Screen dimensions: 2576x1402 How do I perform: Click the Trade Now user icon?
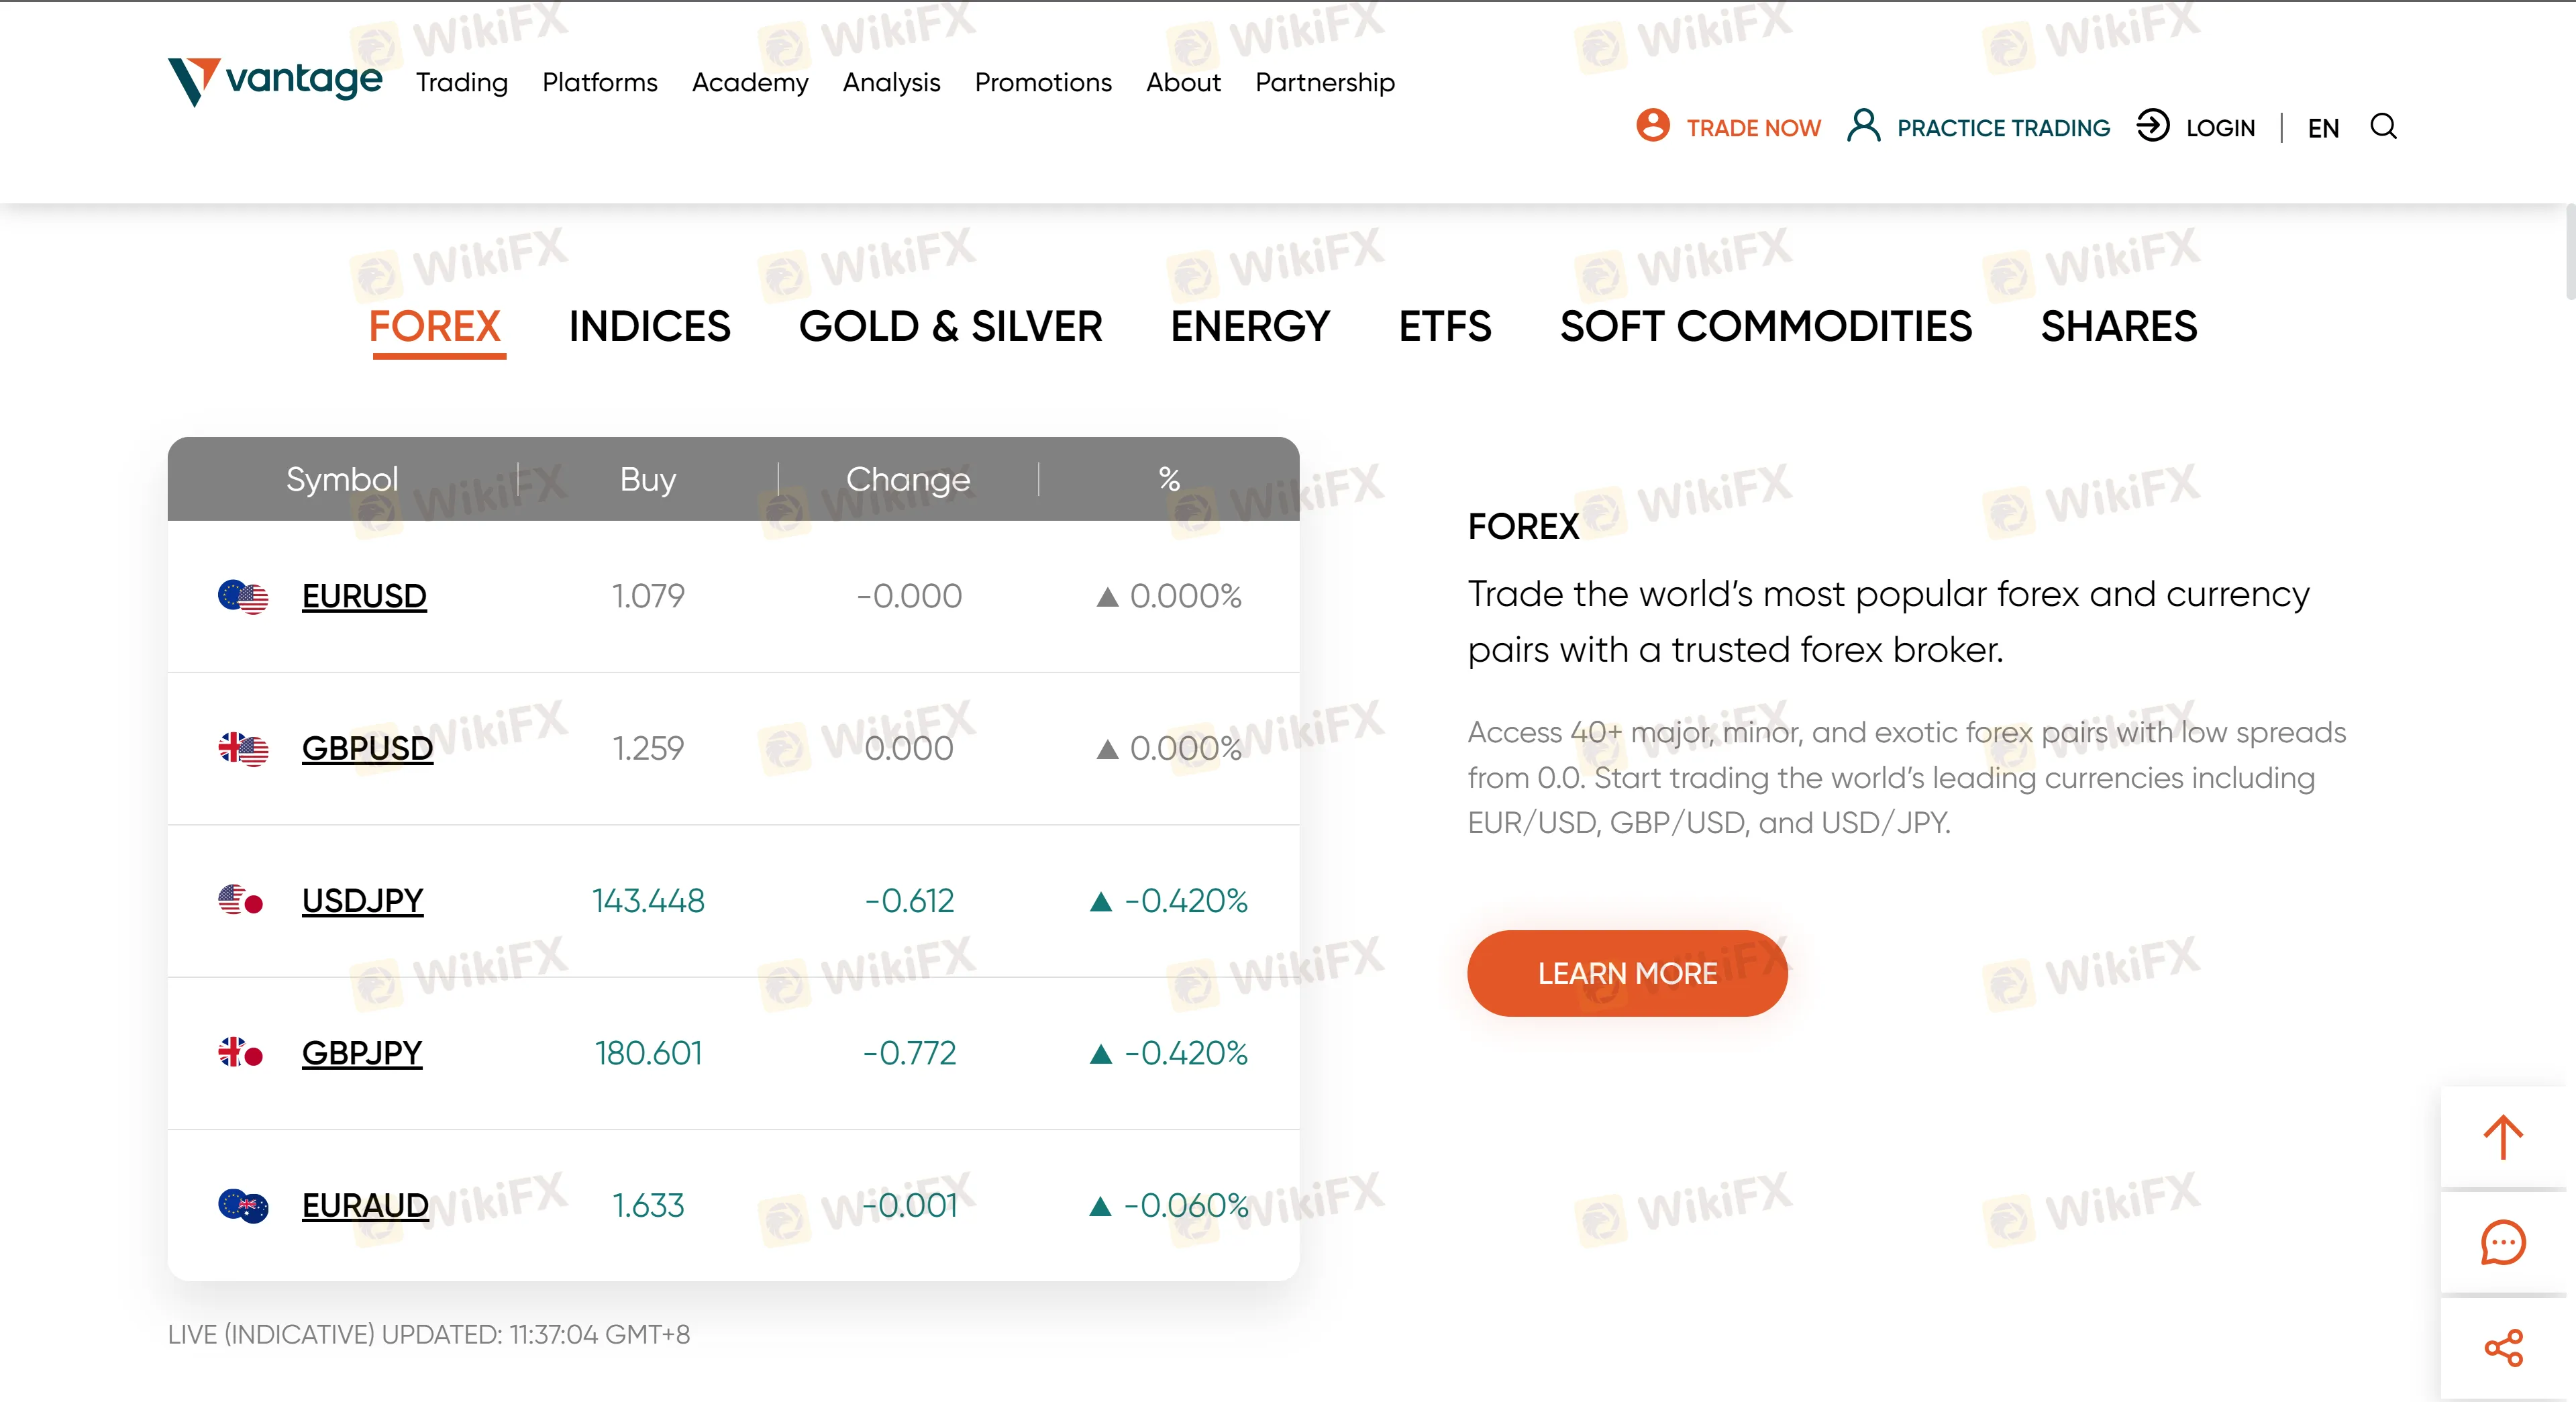(x=1652, y=126)
